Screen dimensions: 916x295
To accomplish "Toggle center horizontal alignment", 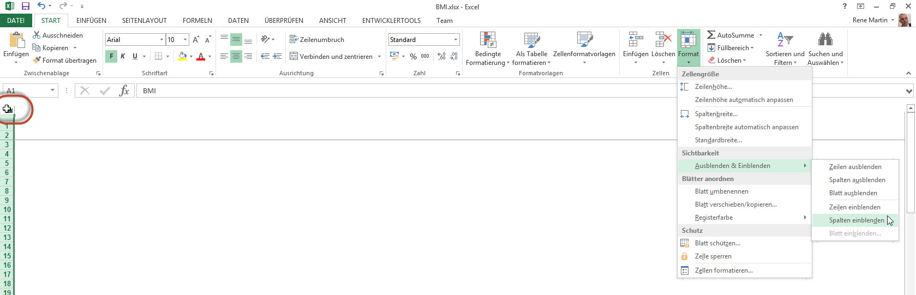I will (236, 56).
